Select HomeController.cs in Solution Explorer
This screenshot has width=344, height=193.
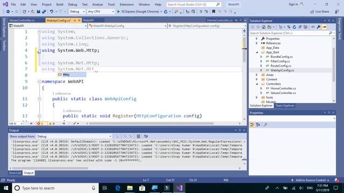click(x=283, y=88)
